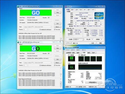Open the 查看(V) menu in Task Manager
Viewport: 125px width, 94px height.
coord(78,50)
